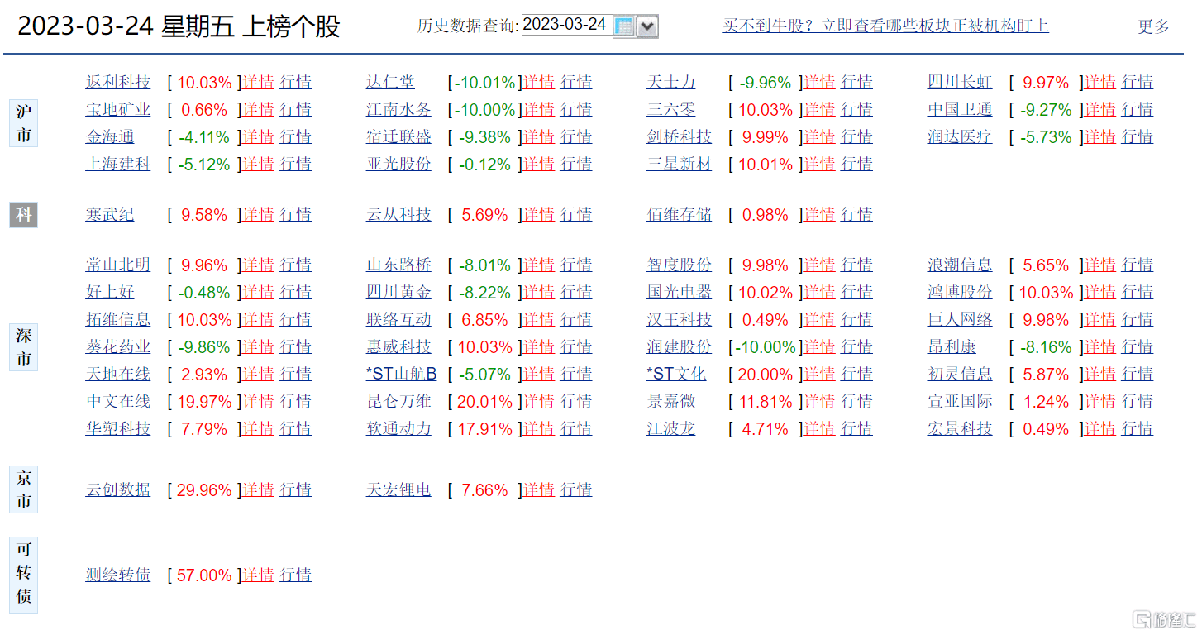Open stock link 初灵信息
The width and height of the screenshot is (1202, 635).
click(x=960, y=375)
